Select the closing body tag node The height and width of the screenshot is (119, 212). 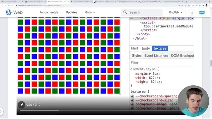[x=143, y=34]
